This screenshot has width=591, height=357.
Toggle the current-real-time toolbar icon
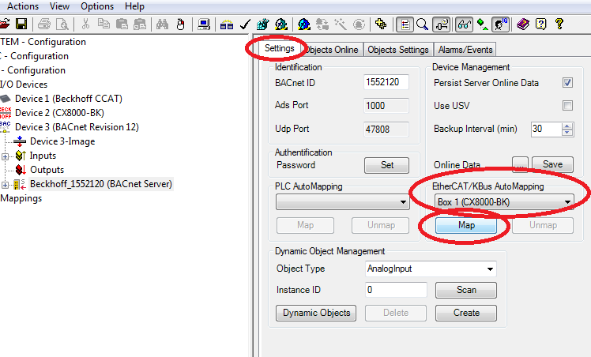coord(441,24)
